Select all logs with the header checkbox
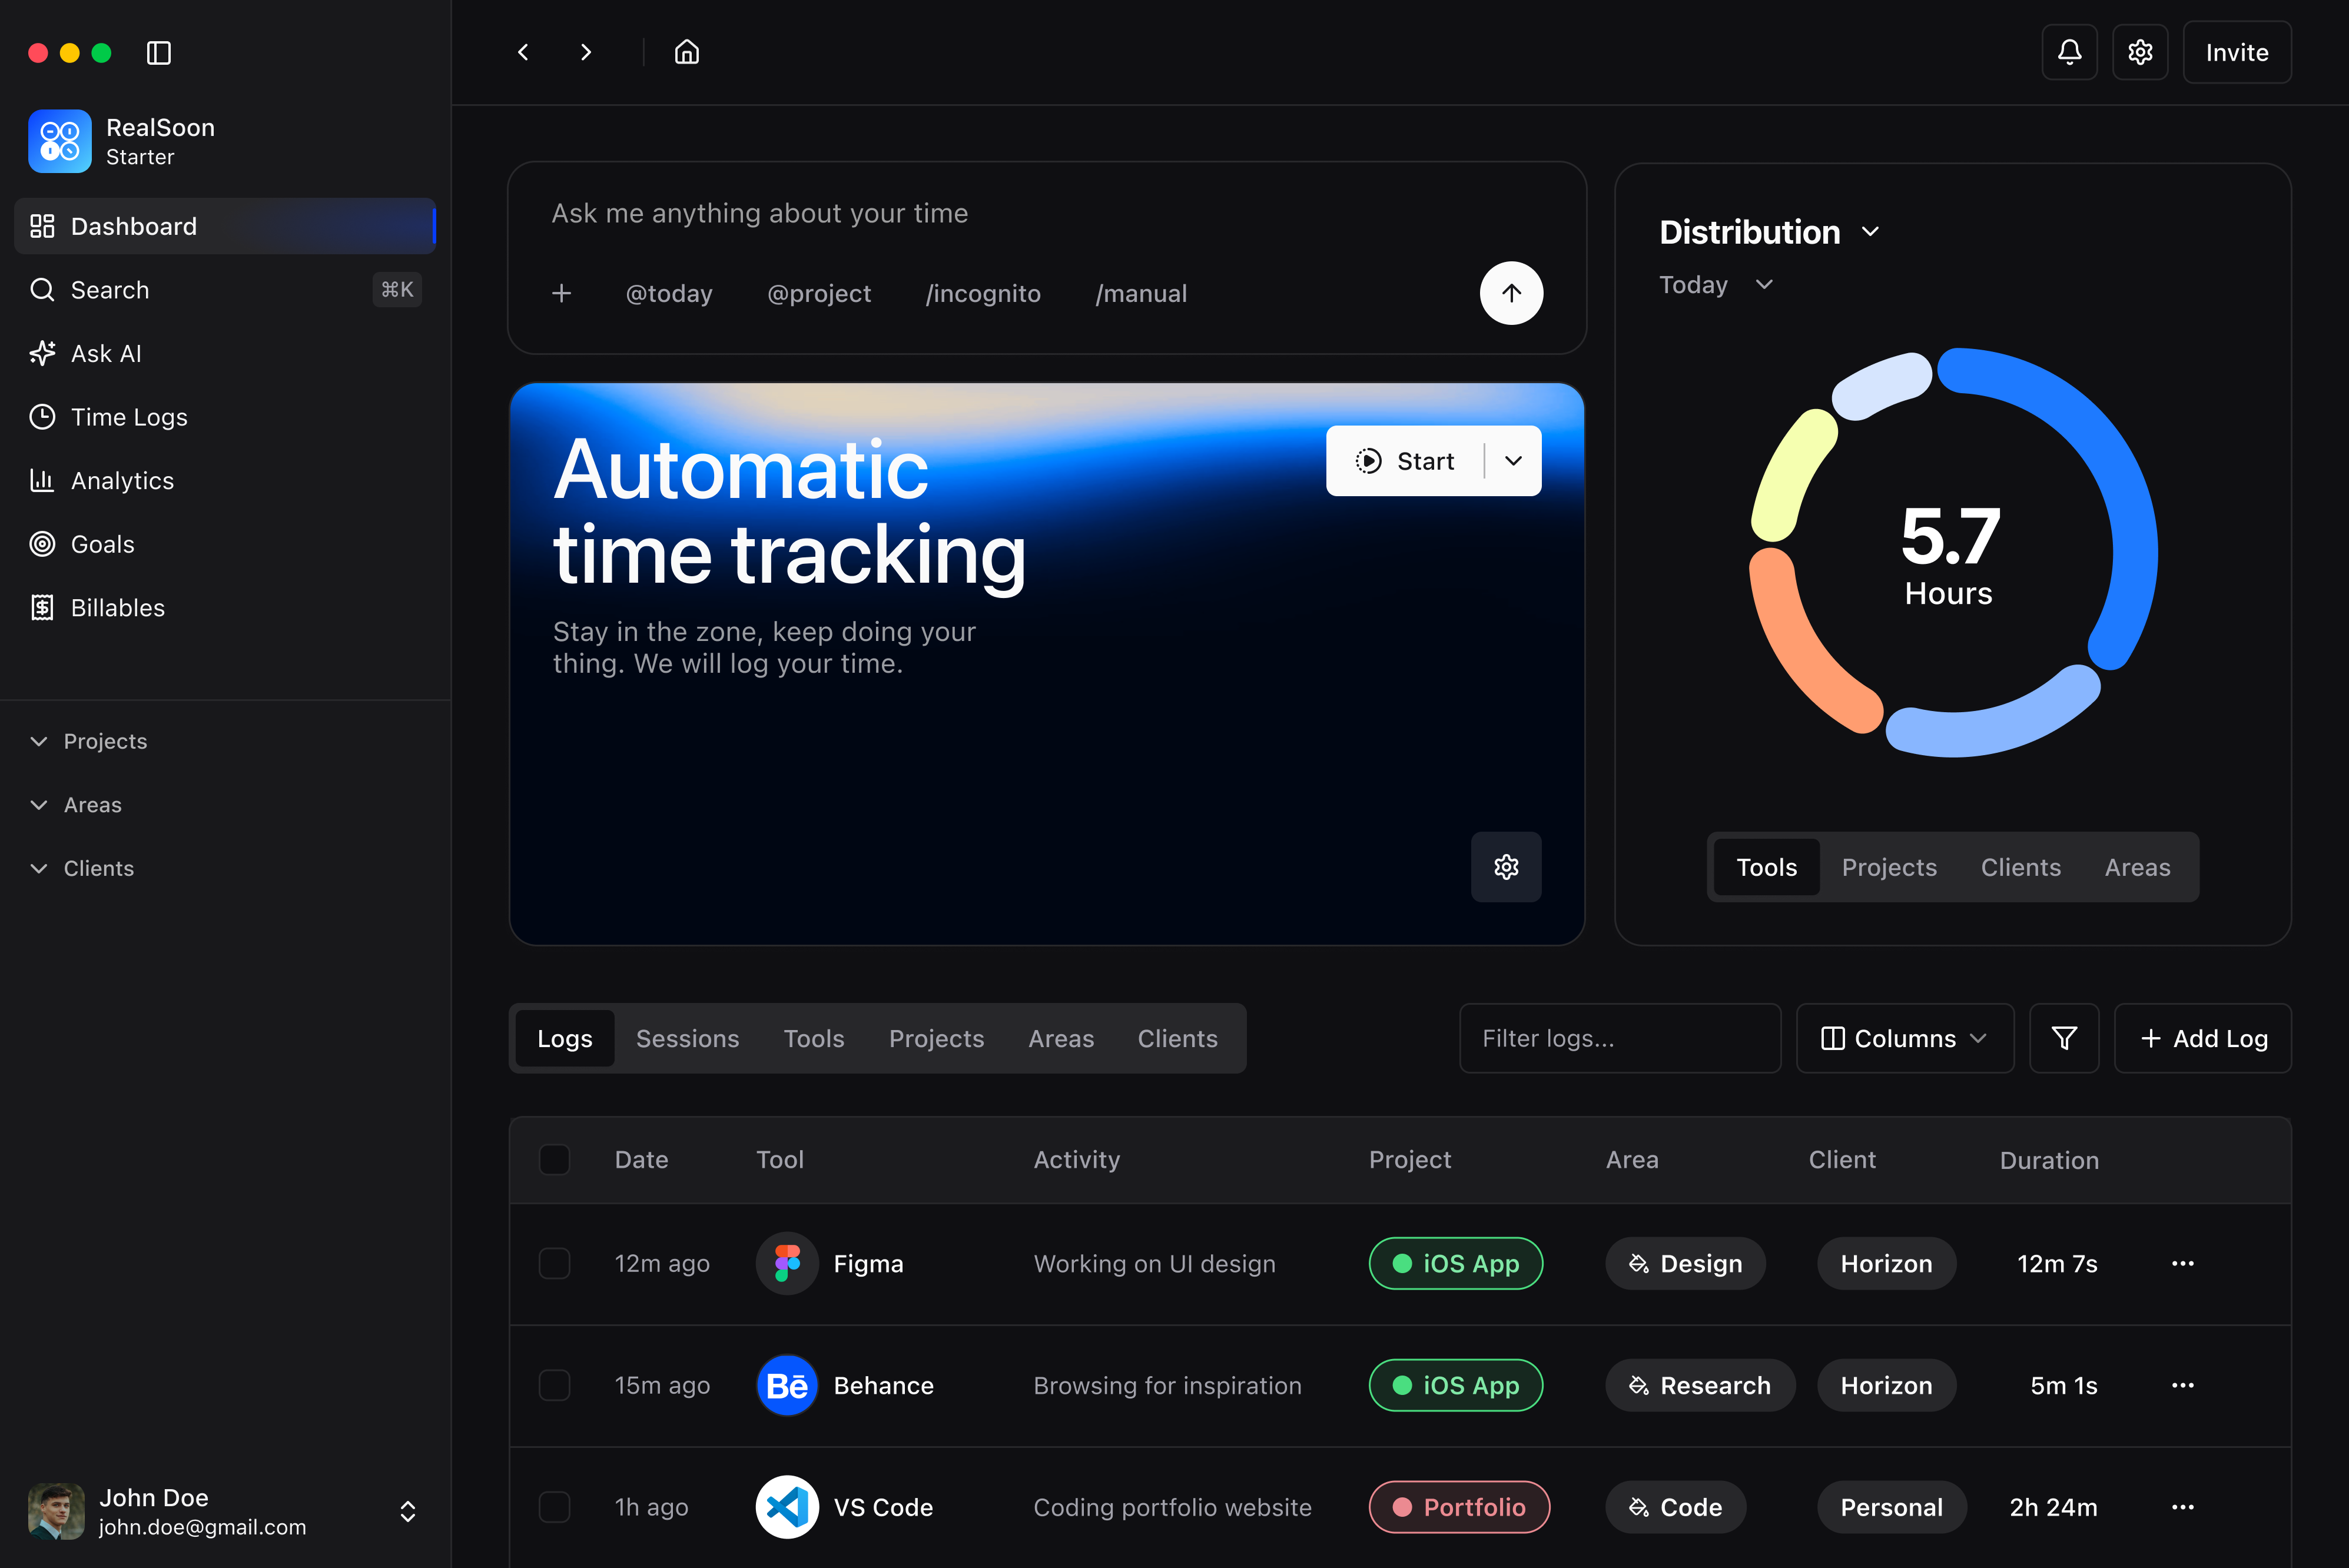The height and width of the screenshot is (1568, 2349). tap(554, 1159)
